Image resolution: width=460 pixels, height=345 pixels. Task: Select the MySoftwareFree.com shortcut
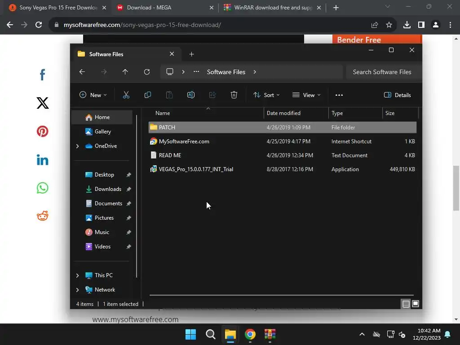point(282,142)
